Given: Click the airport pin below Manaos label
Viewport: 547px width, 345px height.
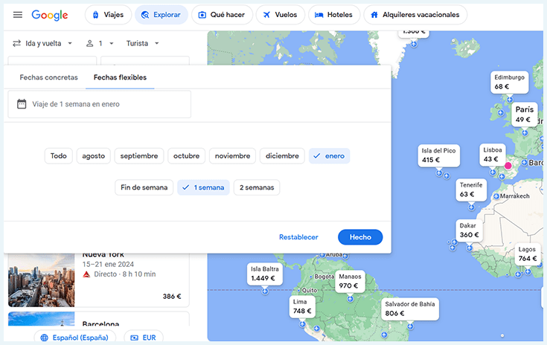Looking at the screenshot, I should (x=350, y=299).
